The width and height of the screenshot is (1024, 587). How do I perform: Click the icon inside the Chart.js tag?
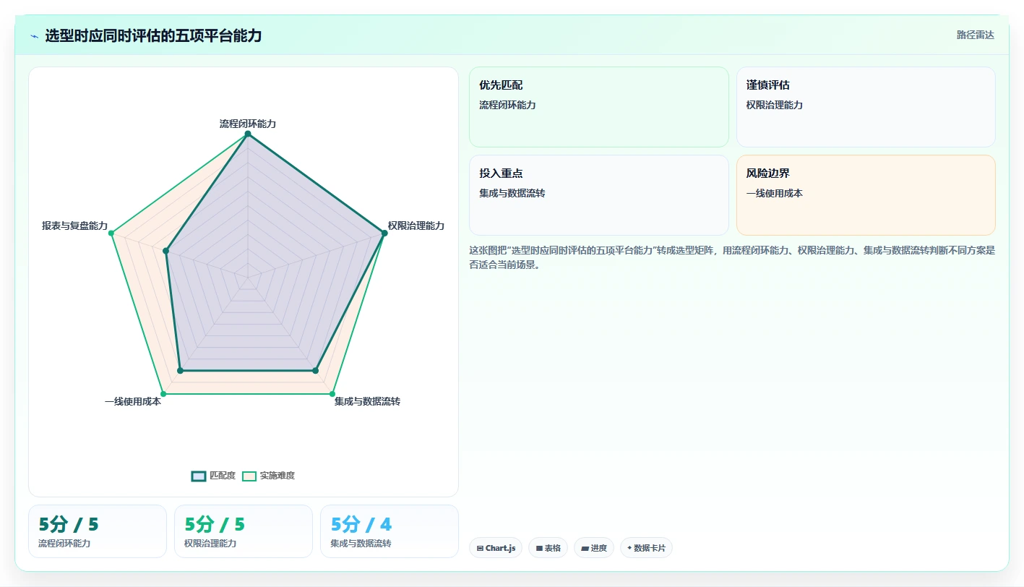480,549
